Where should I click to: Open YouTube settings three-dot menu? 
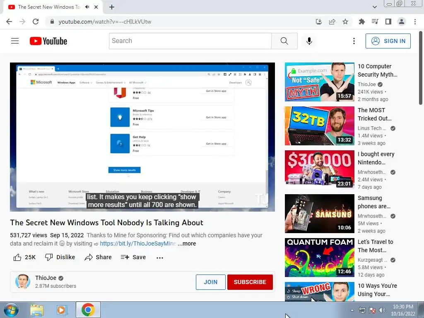(354, 41)
